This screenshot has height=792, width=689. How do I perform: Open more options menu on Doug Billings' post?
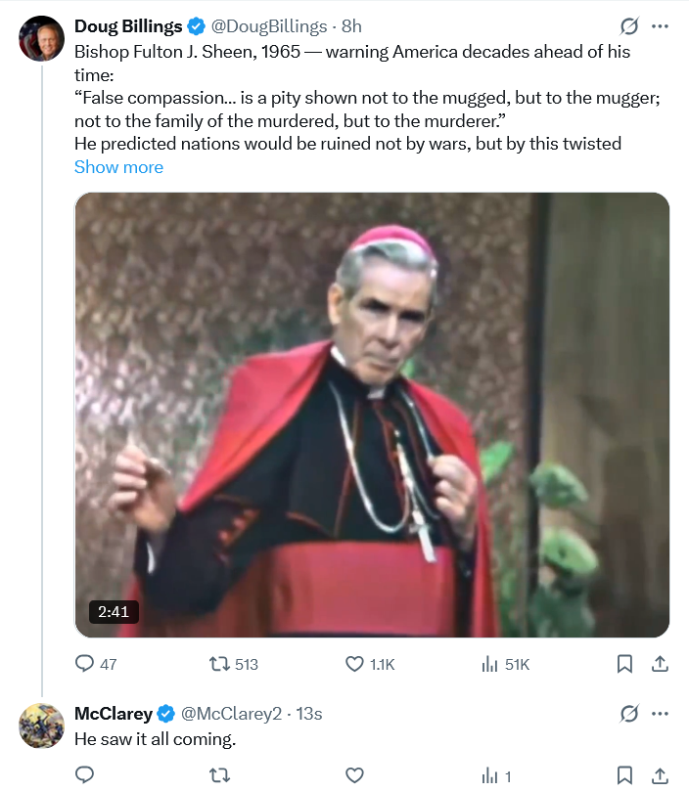coord(661,27)
